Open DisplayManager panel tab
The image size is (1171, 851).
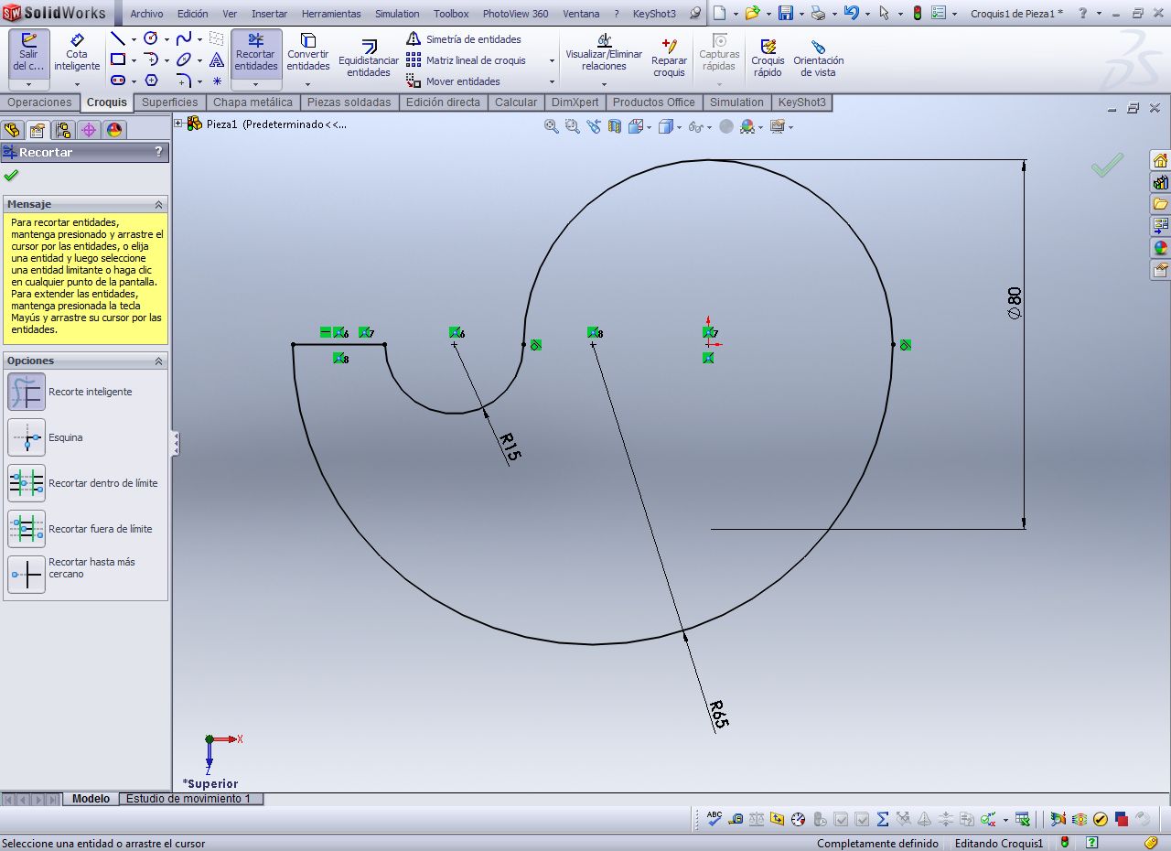pos(113,130)
